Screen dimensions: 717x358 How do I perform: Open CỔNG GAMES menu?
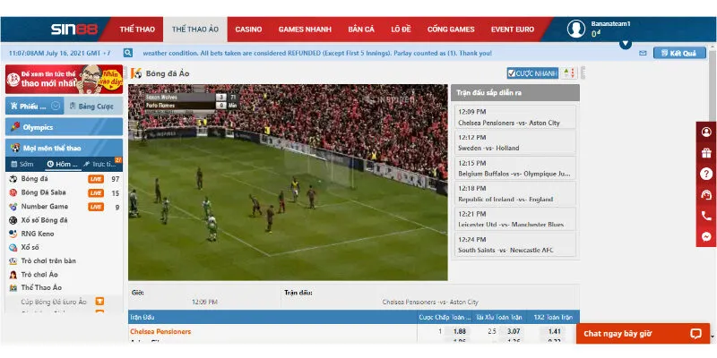[x=451, y=30]
